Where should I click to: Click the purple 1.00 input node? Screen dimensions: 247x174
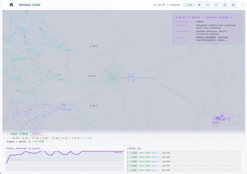pyautogui.click(x=63, y=104)
